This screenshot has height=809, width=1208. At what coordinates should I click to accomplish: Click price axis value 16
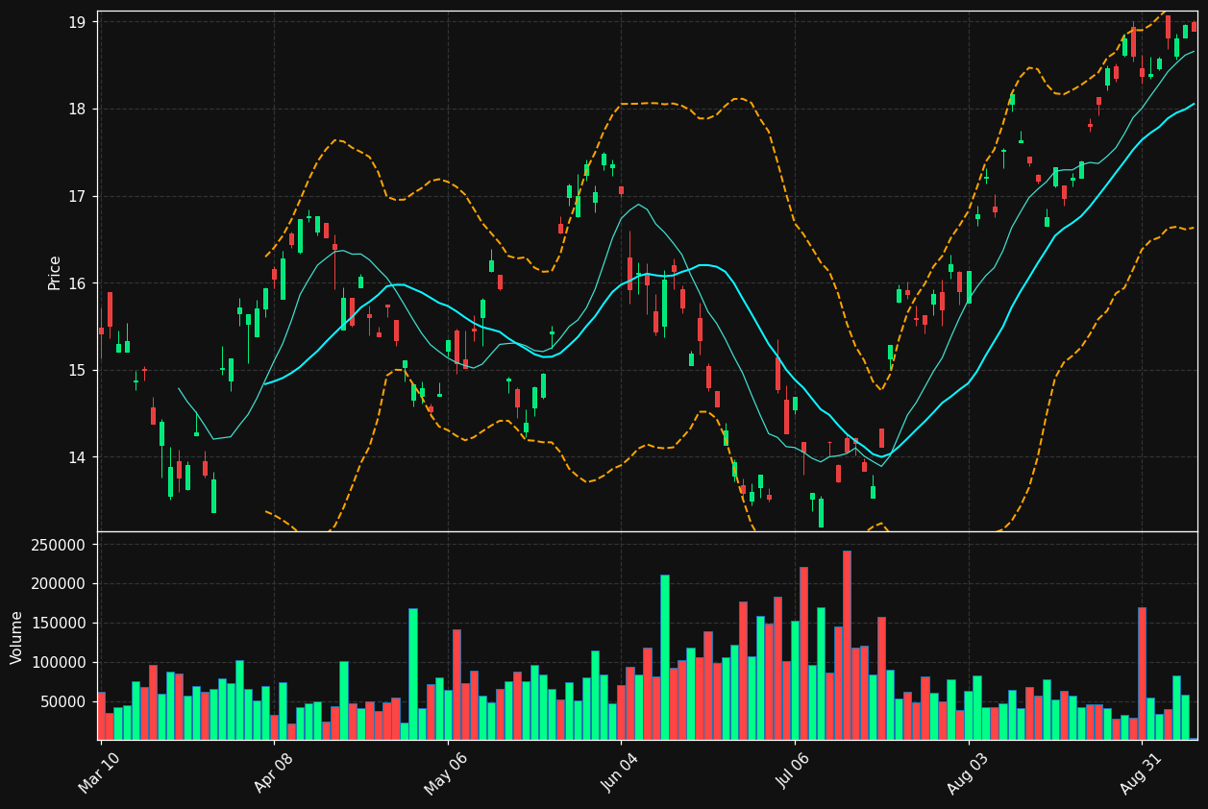[x=78, y=283]
